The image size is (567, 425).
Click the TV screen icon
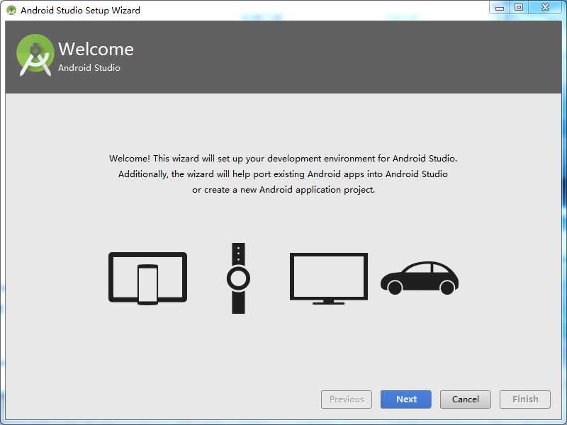(x=329, y=278)
